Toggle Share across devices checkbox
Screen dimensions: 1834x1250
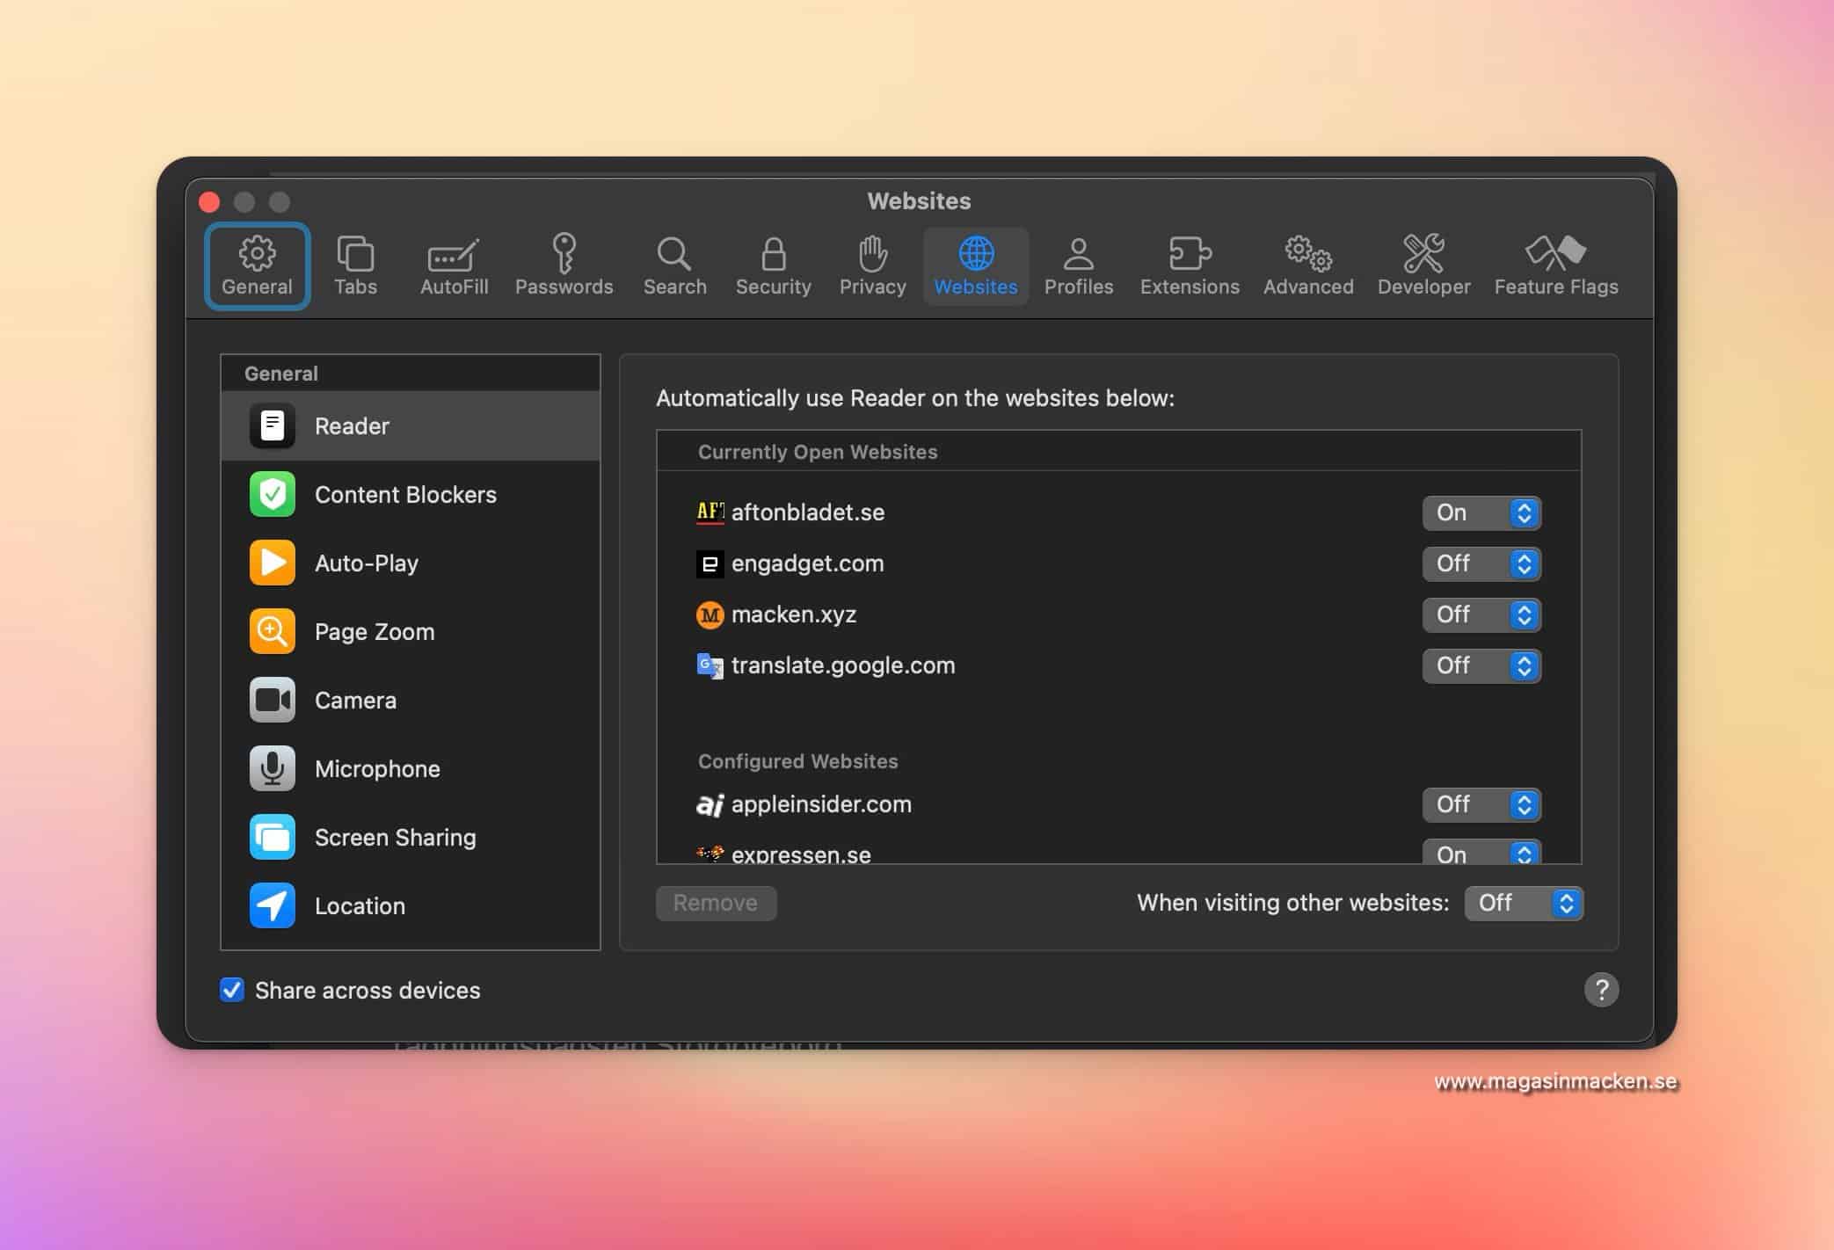(x=232, y=990)
